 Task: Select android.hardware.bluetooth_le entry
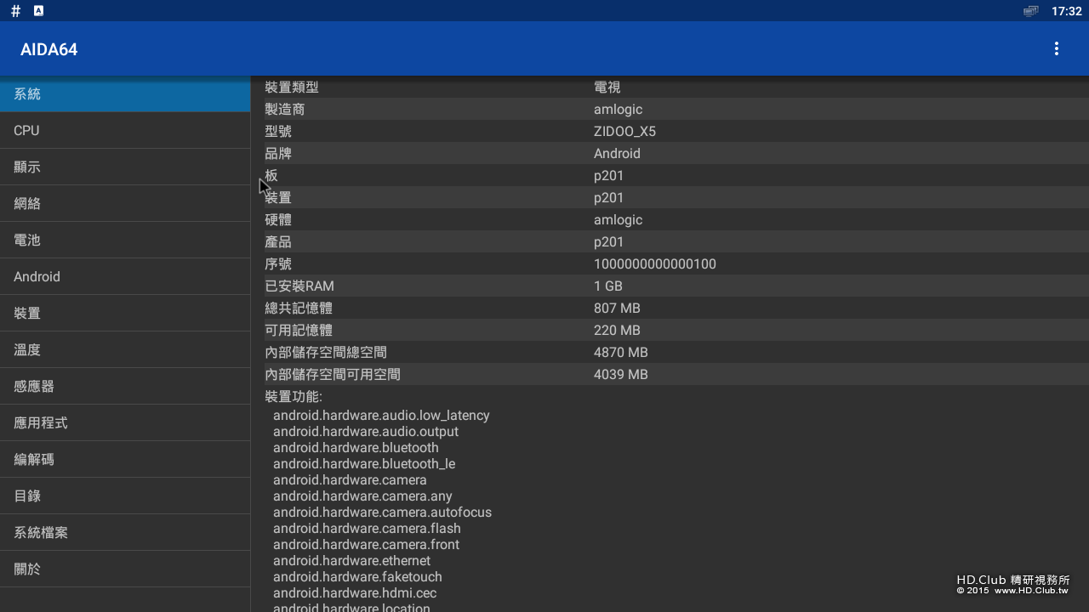point(364,464)
